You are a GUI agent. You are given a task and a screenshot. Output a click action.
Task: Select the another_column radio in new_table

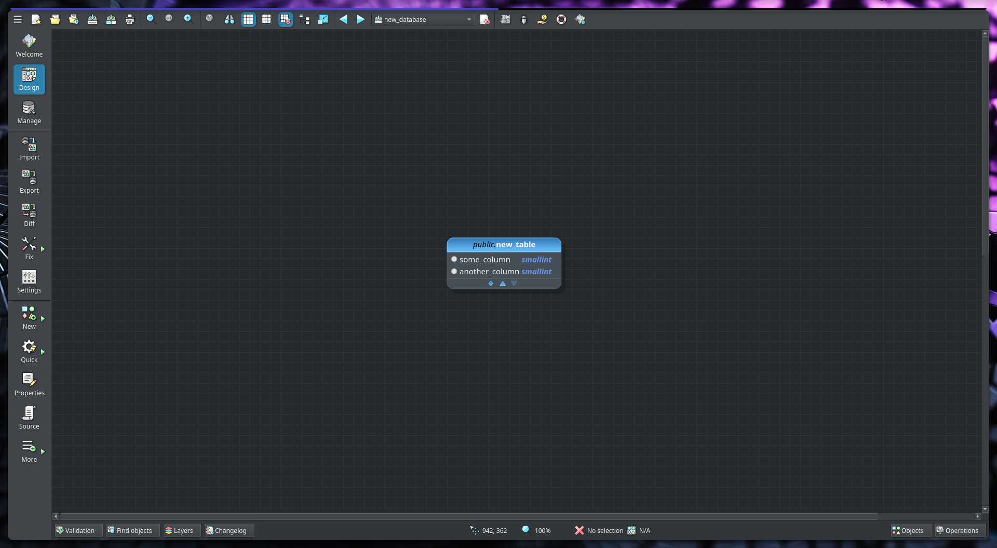pyautogui.click(x=454, y=271)
